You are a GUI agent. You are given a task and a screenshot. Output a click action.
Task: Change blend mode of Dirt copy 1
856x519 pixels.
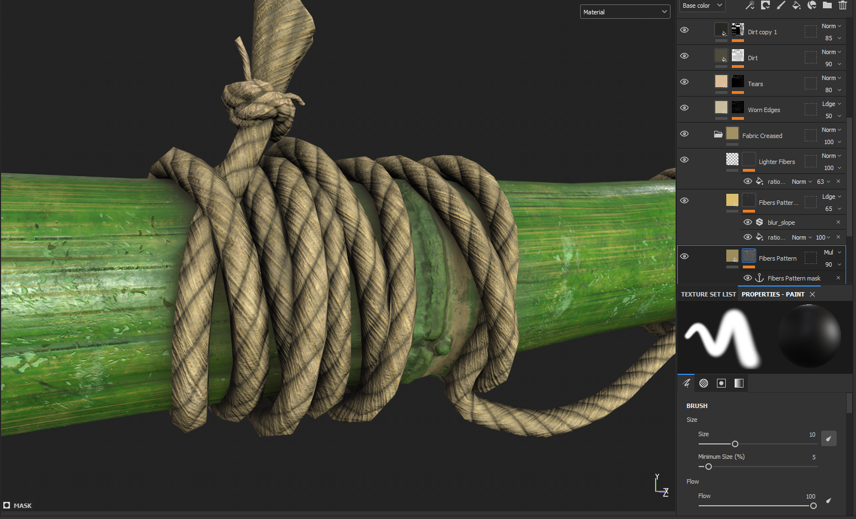click(x=831, y=26)
